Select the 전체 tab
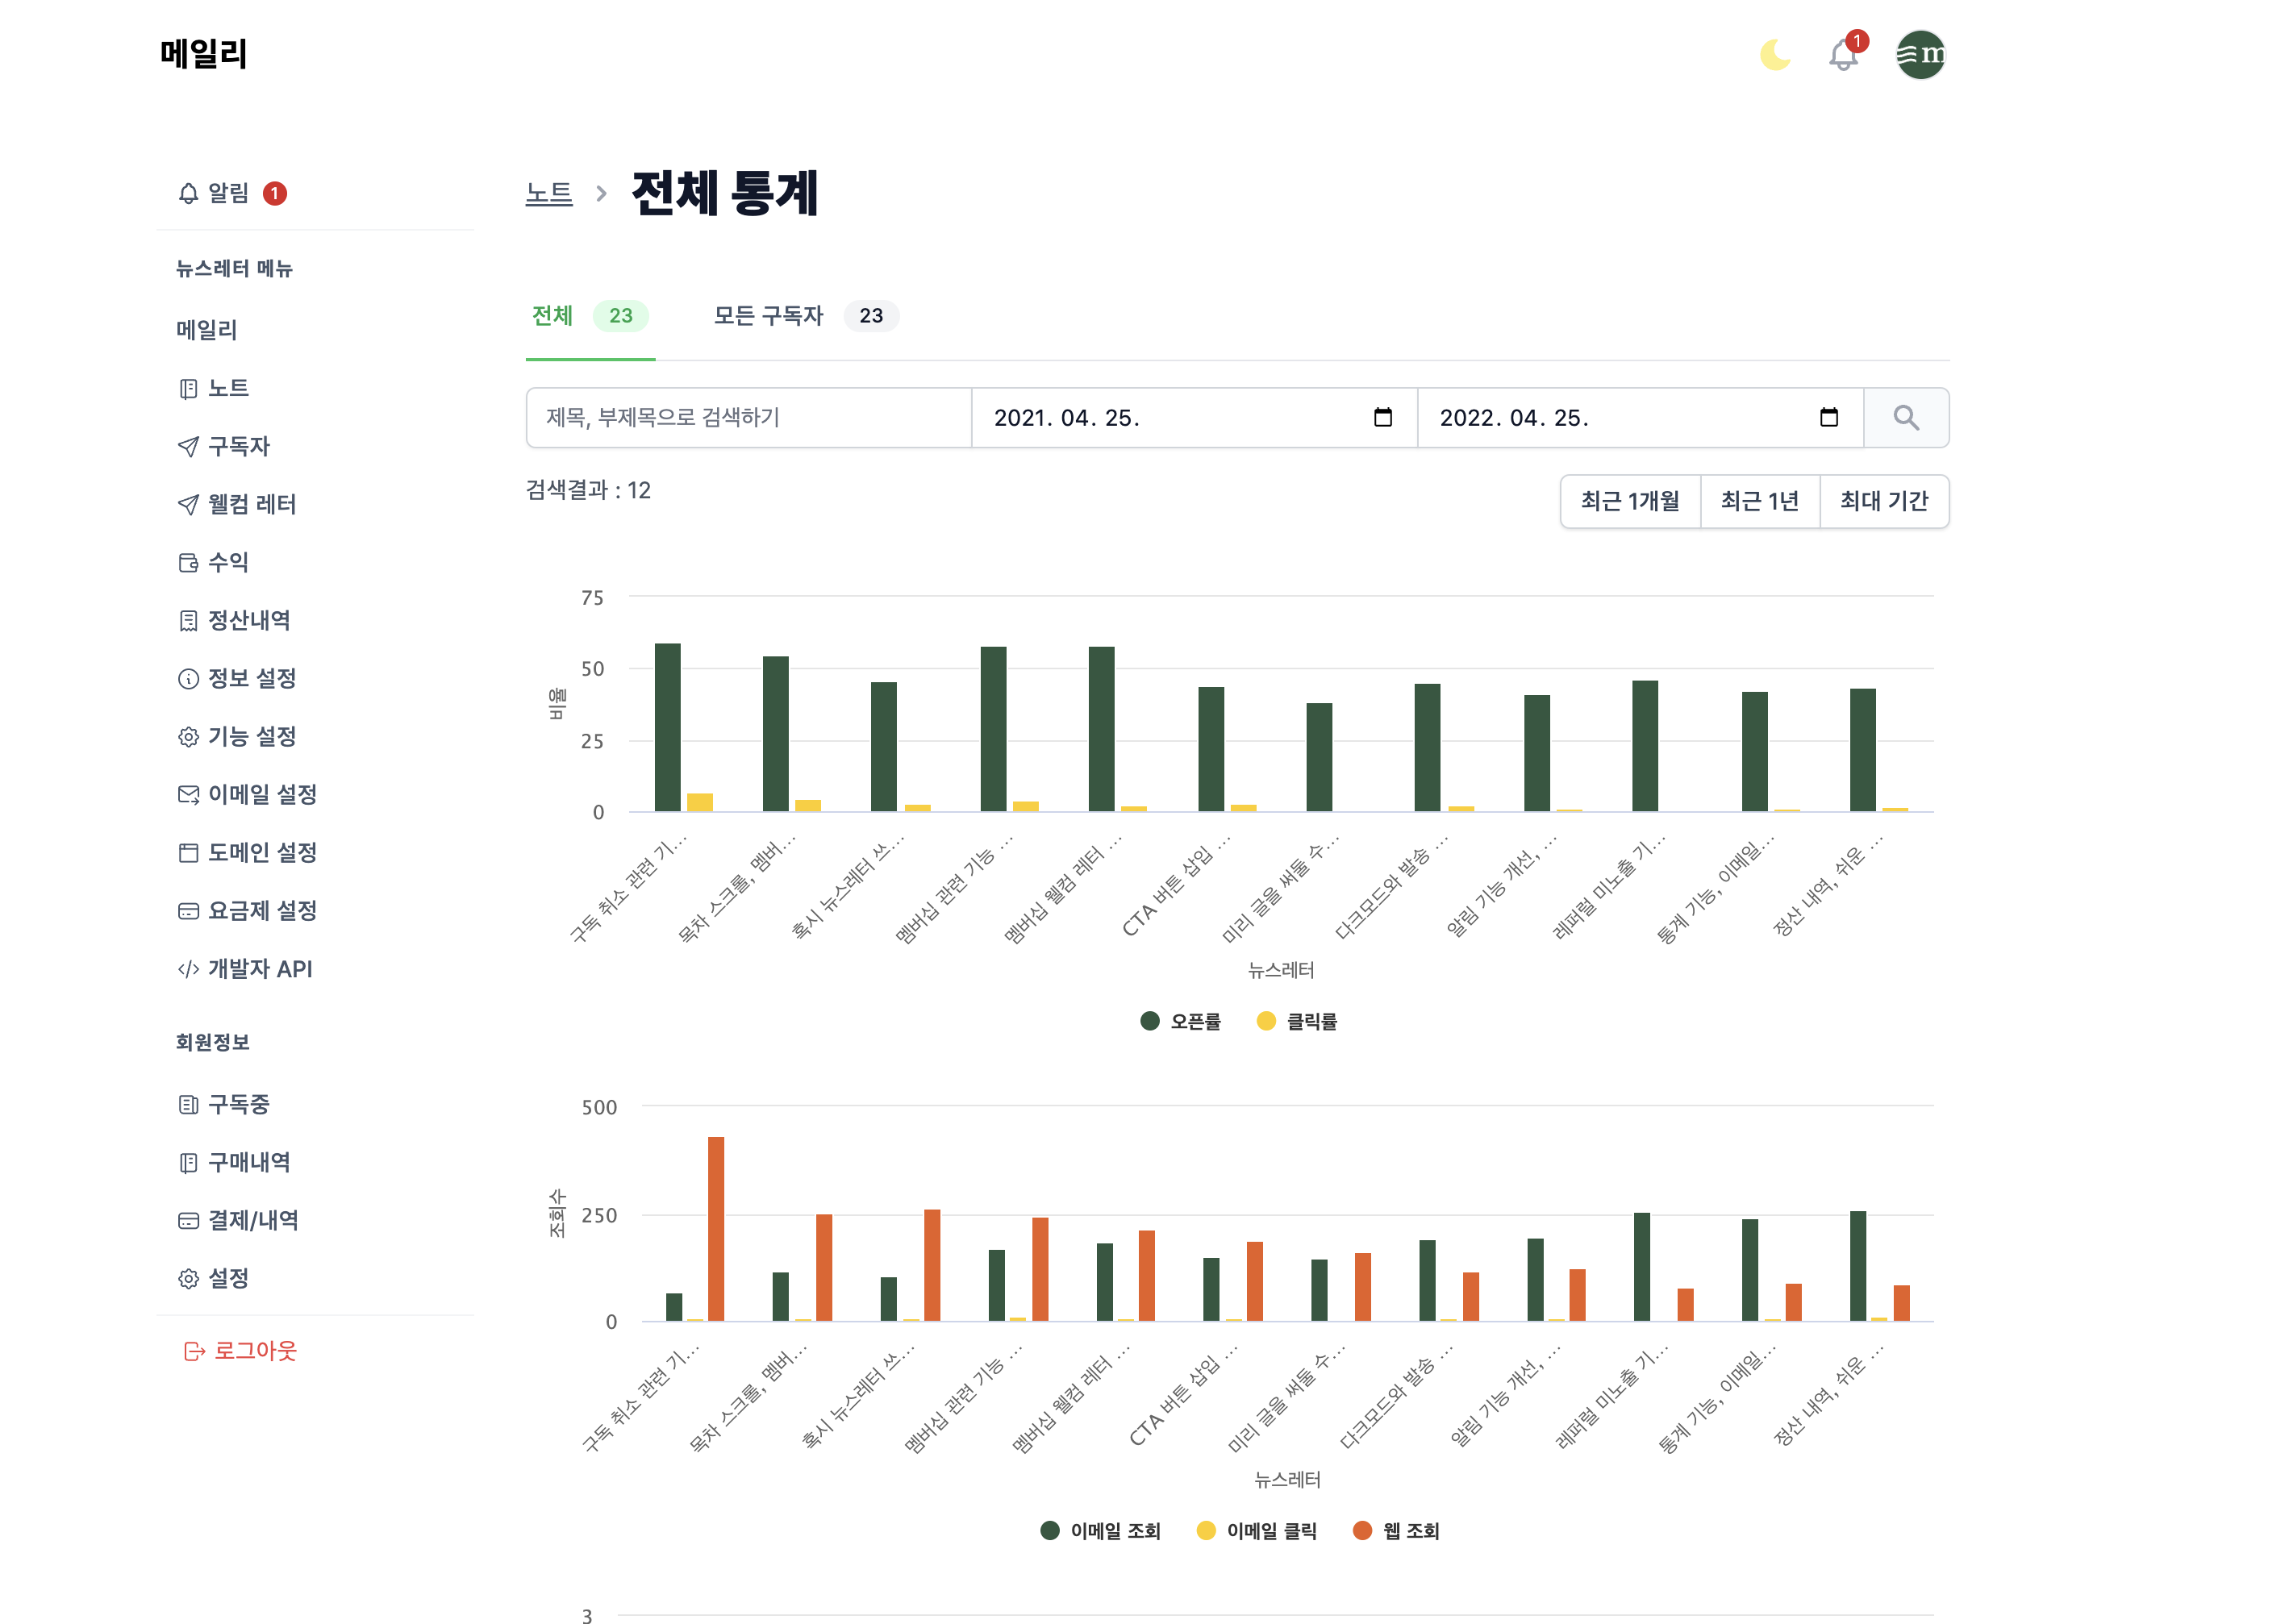The image size is (2289, 1624). pos(552,316)
